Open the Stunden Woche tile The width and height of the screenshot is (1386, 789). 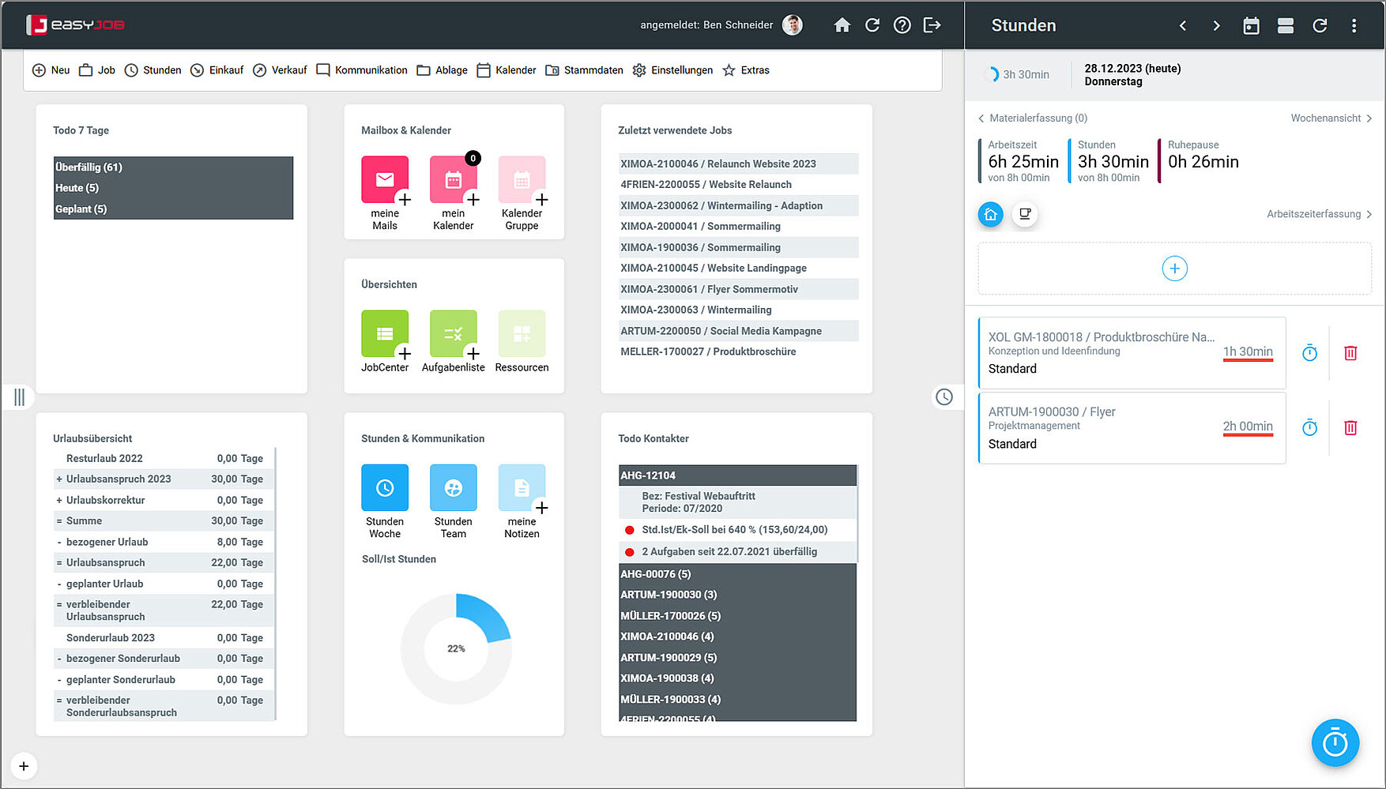(x=385, y=488)
